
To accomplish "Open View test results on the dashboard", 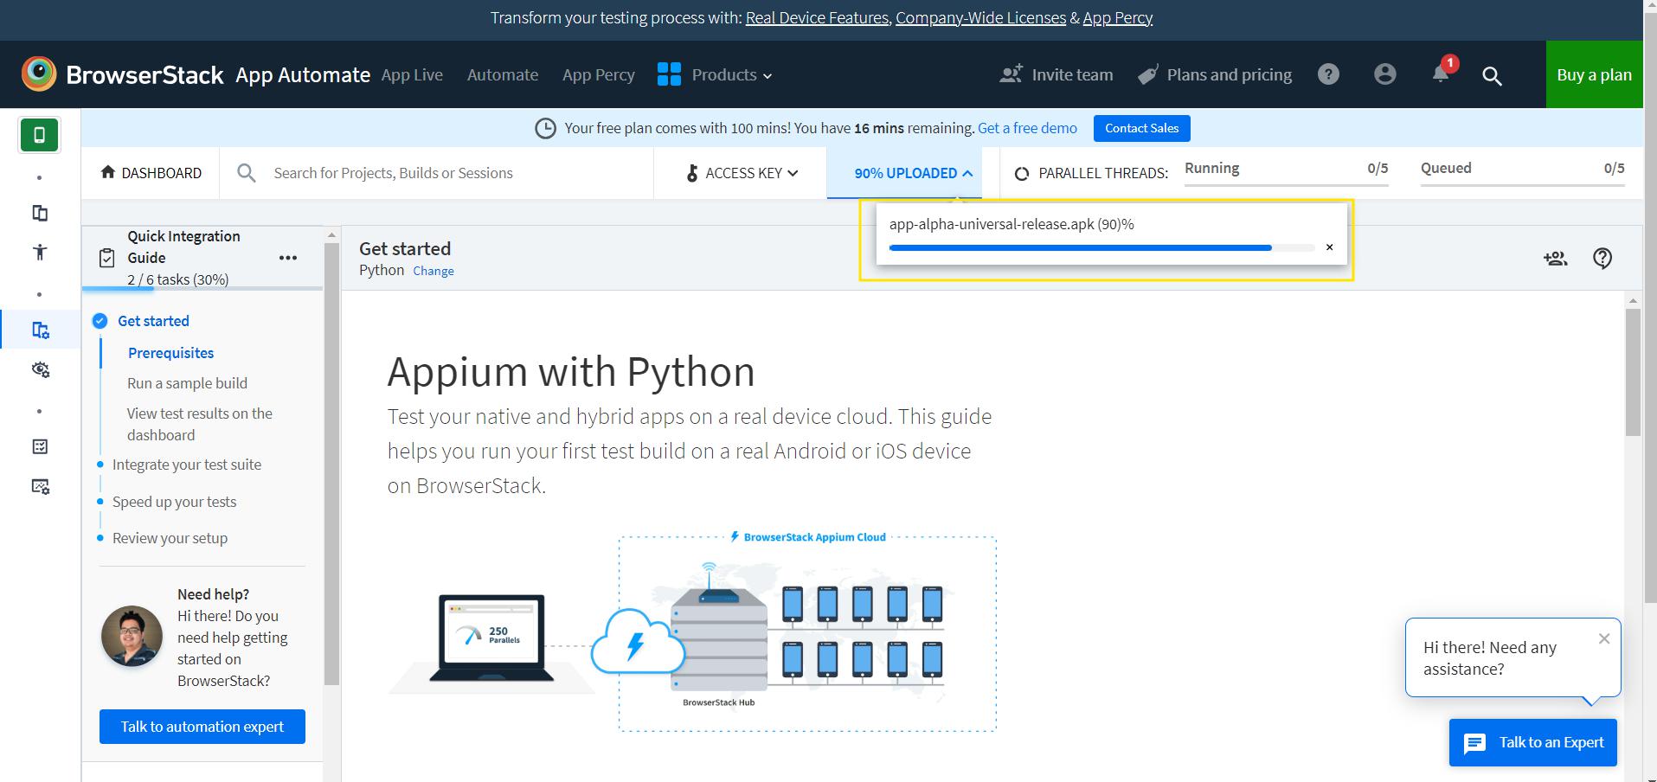I will 200,424.
